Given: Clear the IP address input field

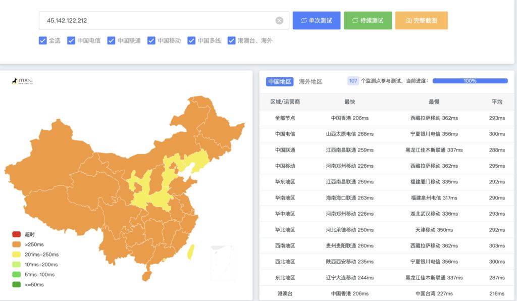Looking at the screenshot, I should point(279,20).
